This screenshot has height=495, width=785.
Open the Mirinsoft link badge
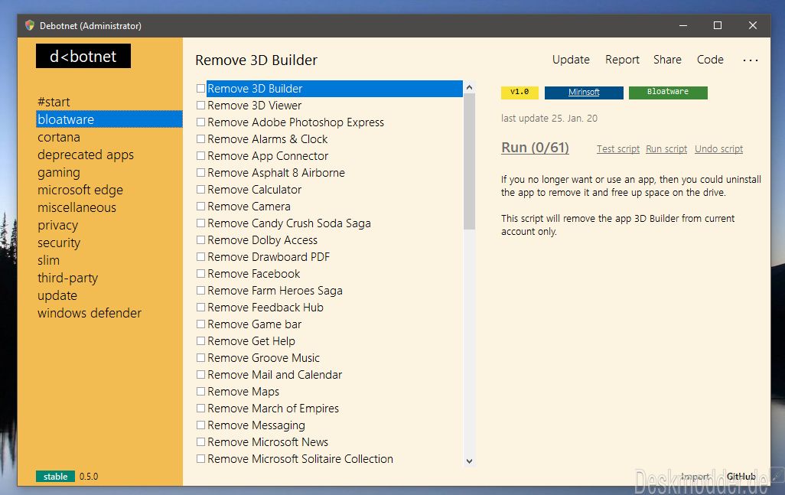(x=584, y=92)
